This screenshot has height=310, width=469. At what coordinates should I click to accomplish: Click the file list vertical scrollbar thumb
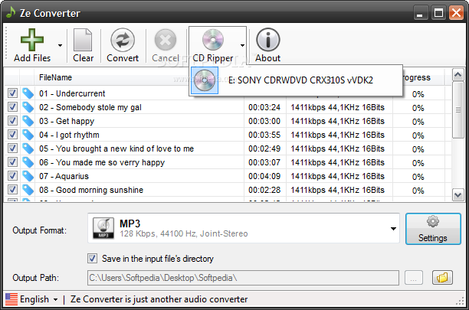coord(458,109)
